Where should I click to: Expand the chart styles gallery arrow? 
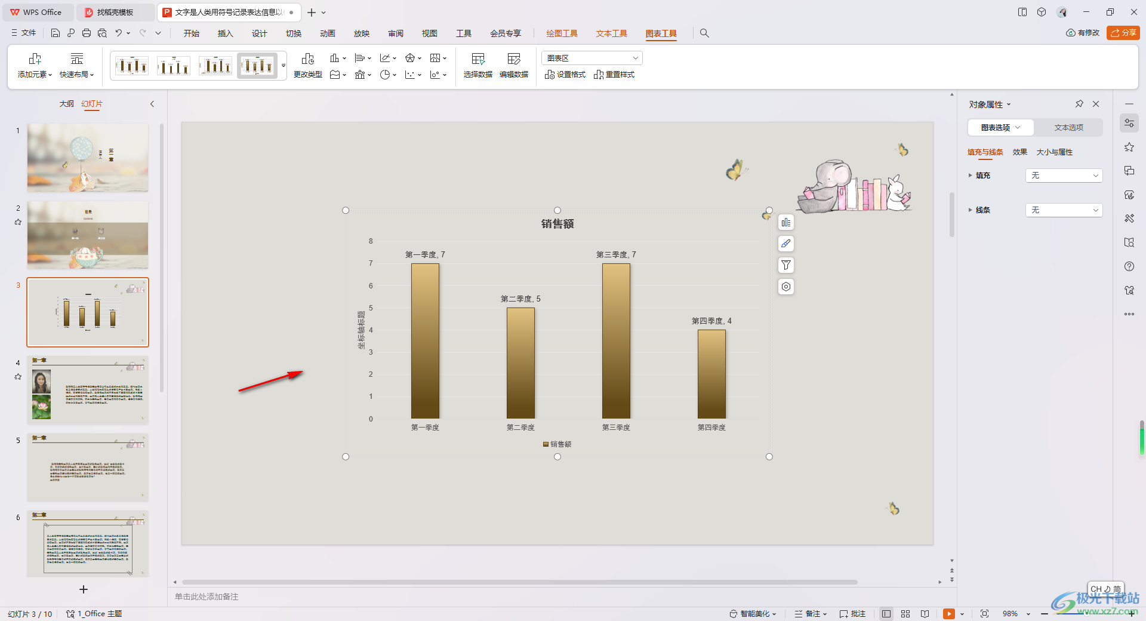pyautogui.click(x=284, y=66)
